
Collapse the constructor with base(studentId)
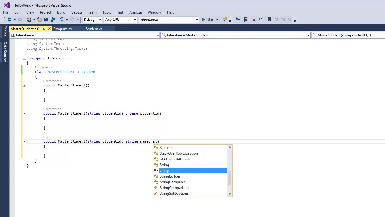24,113
